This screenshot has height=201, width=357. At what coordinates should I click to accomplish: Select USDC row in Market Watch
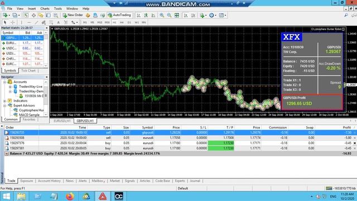pos(22,49)
